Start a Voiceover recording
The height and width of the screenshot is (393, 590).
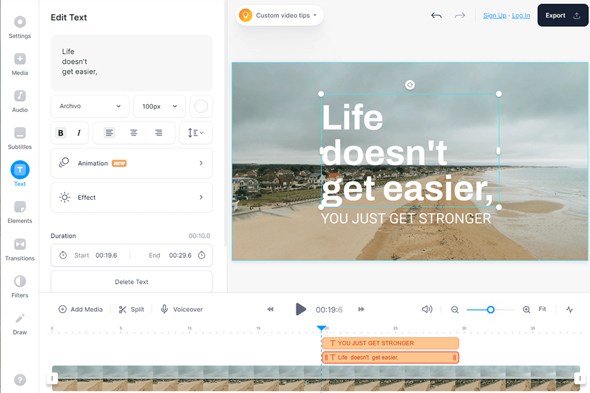[182, 309]
